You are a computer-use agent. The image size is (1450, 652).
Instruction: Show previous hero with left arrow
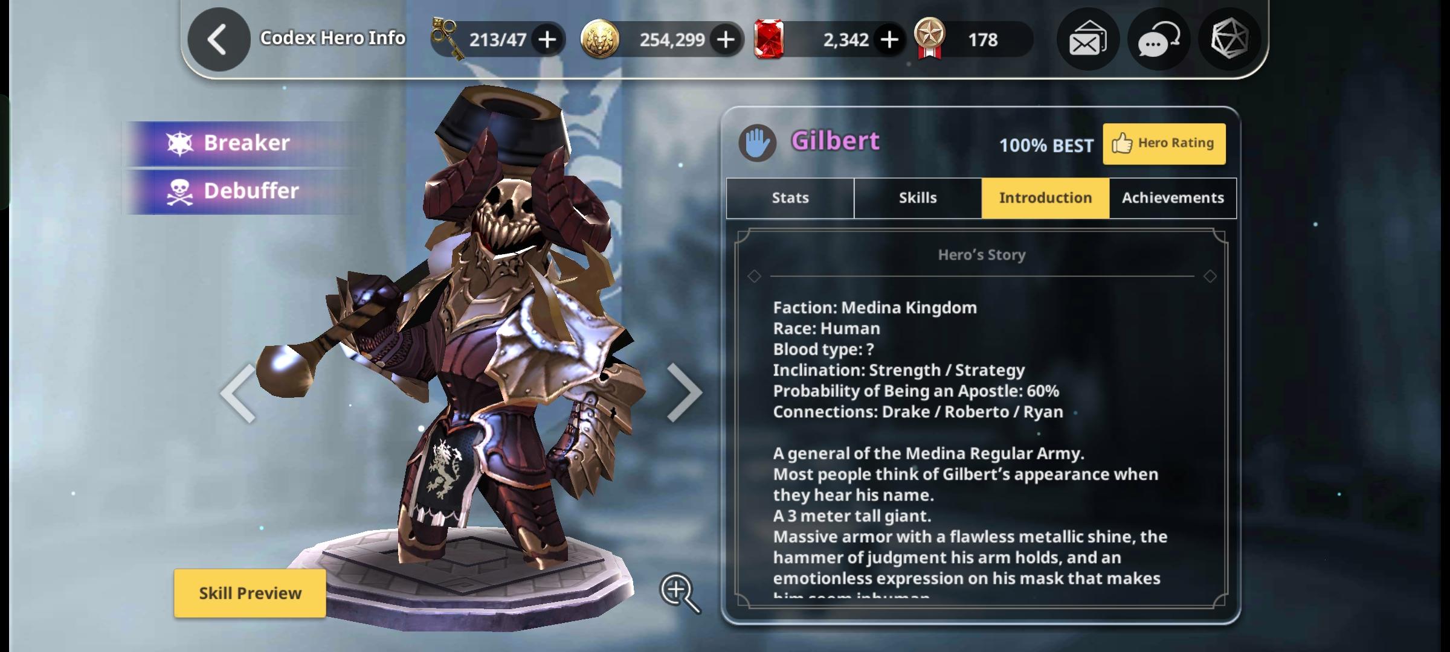point(238,393)
